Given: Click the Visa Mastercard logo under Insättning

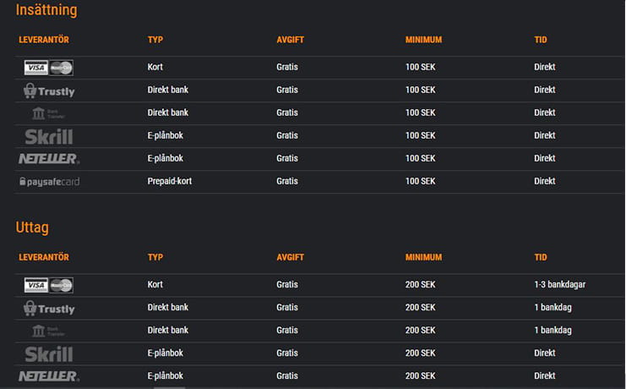Looking at the screenshot, I should tap(49, 68).
